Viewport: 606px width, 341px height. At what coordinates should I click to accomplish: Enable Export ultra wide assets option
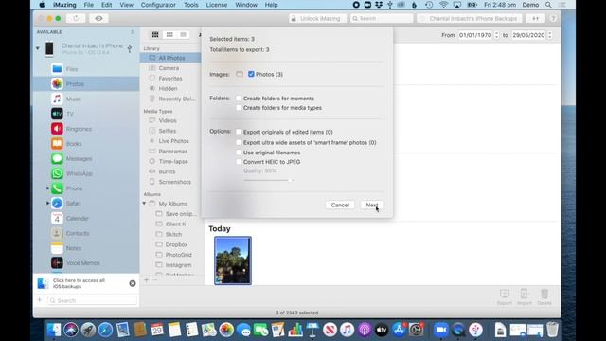click(239, 142)
